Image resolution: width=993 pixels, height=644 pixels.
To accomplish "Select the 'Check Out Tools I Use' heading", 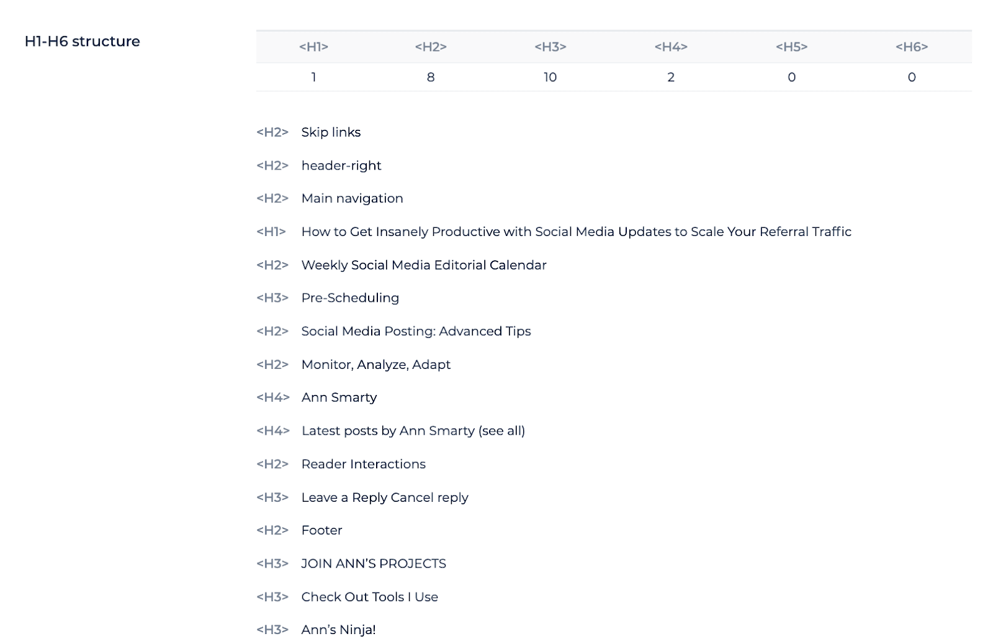I will tap(370, 597).
